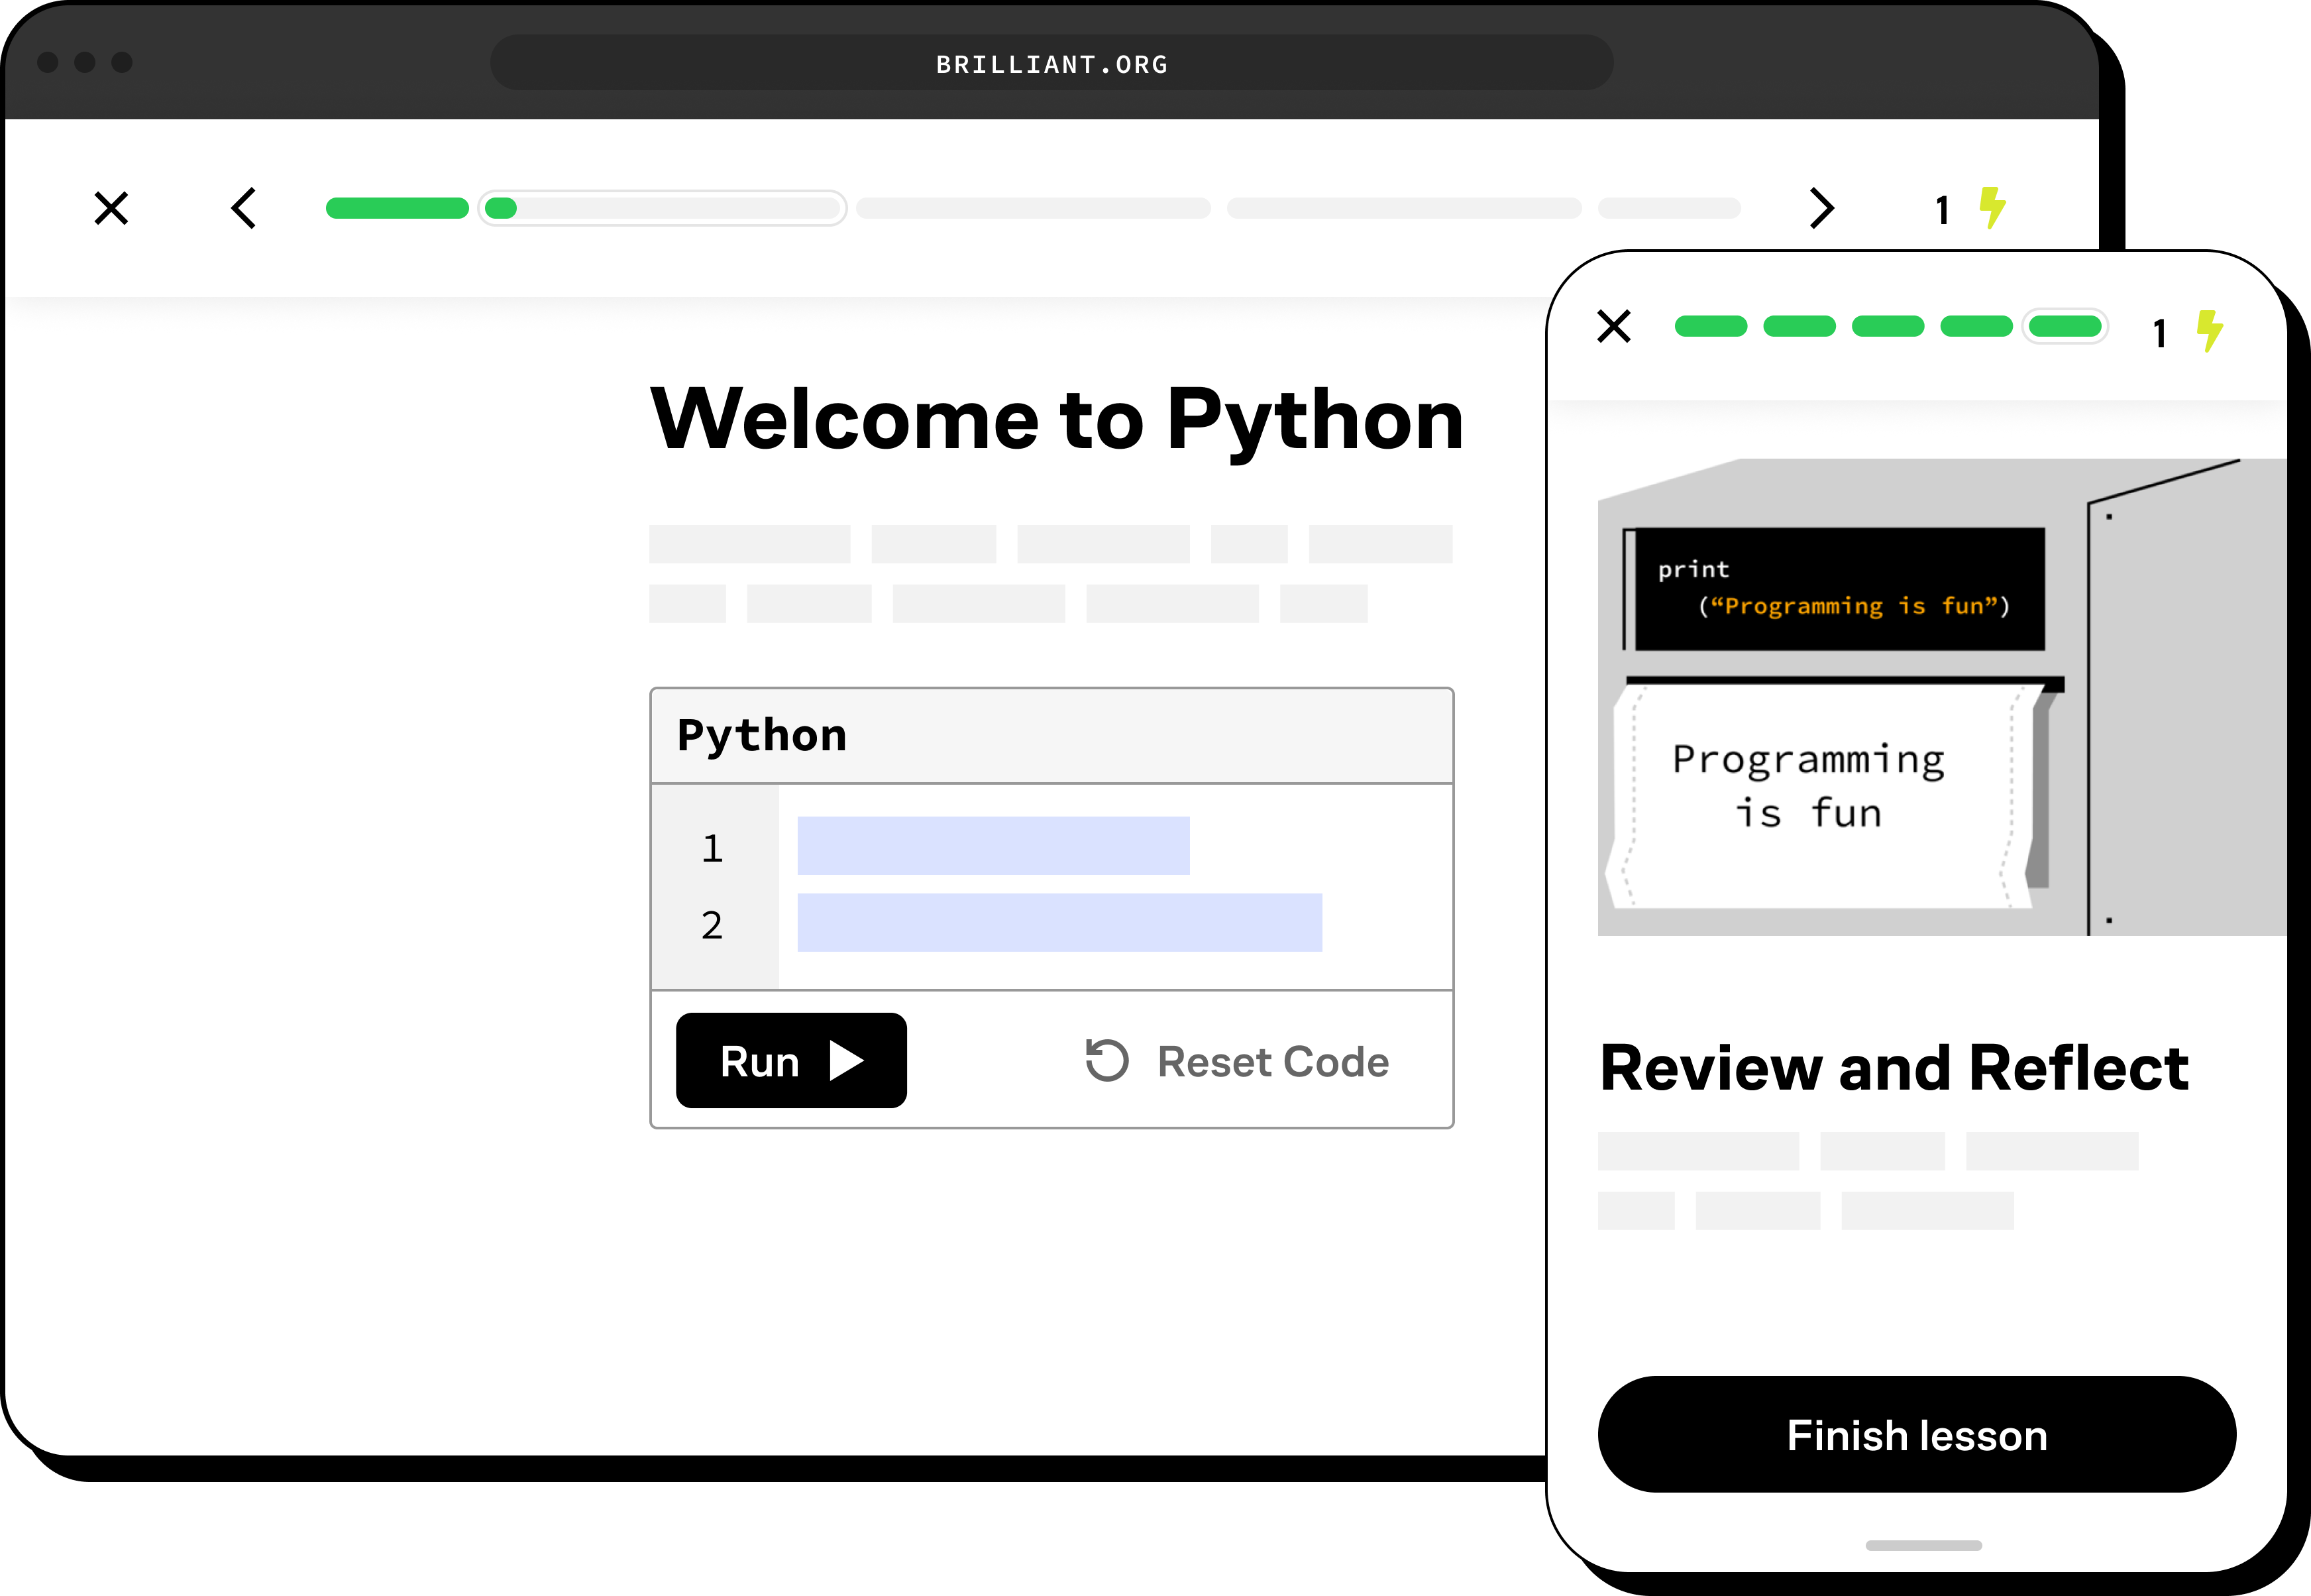Image resolution: width=2311 pixels, height=1596 pixels.
Task: Click the Reset Code button
Action: [x=1238, y=1061]
